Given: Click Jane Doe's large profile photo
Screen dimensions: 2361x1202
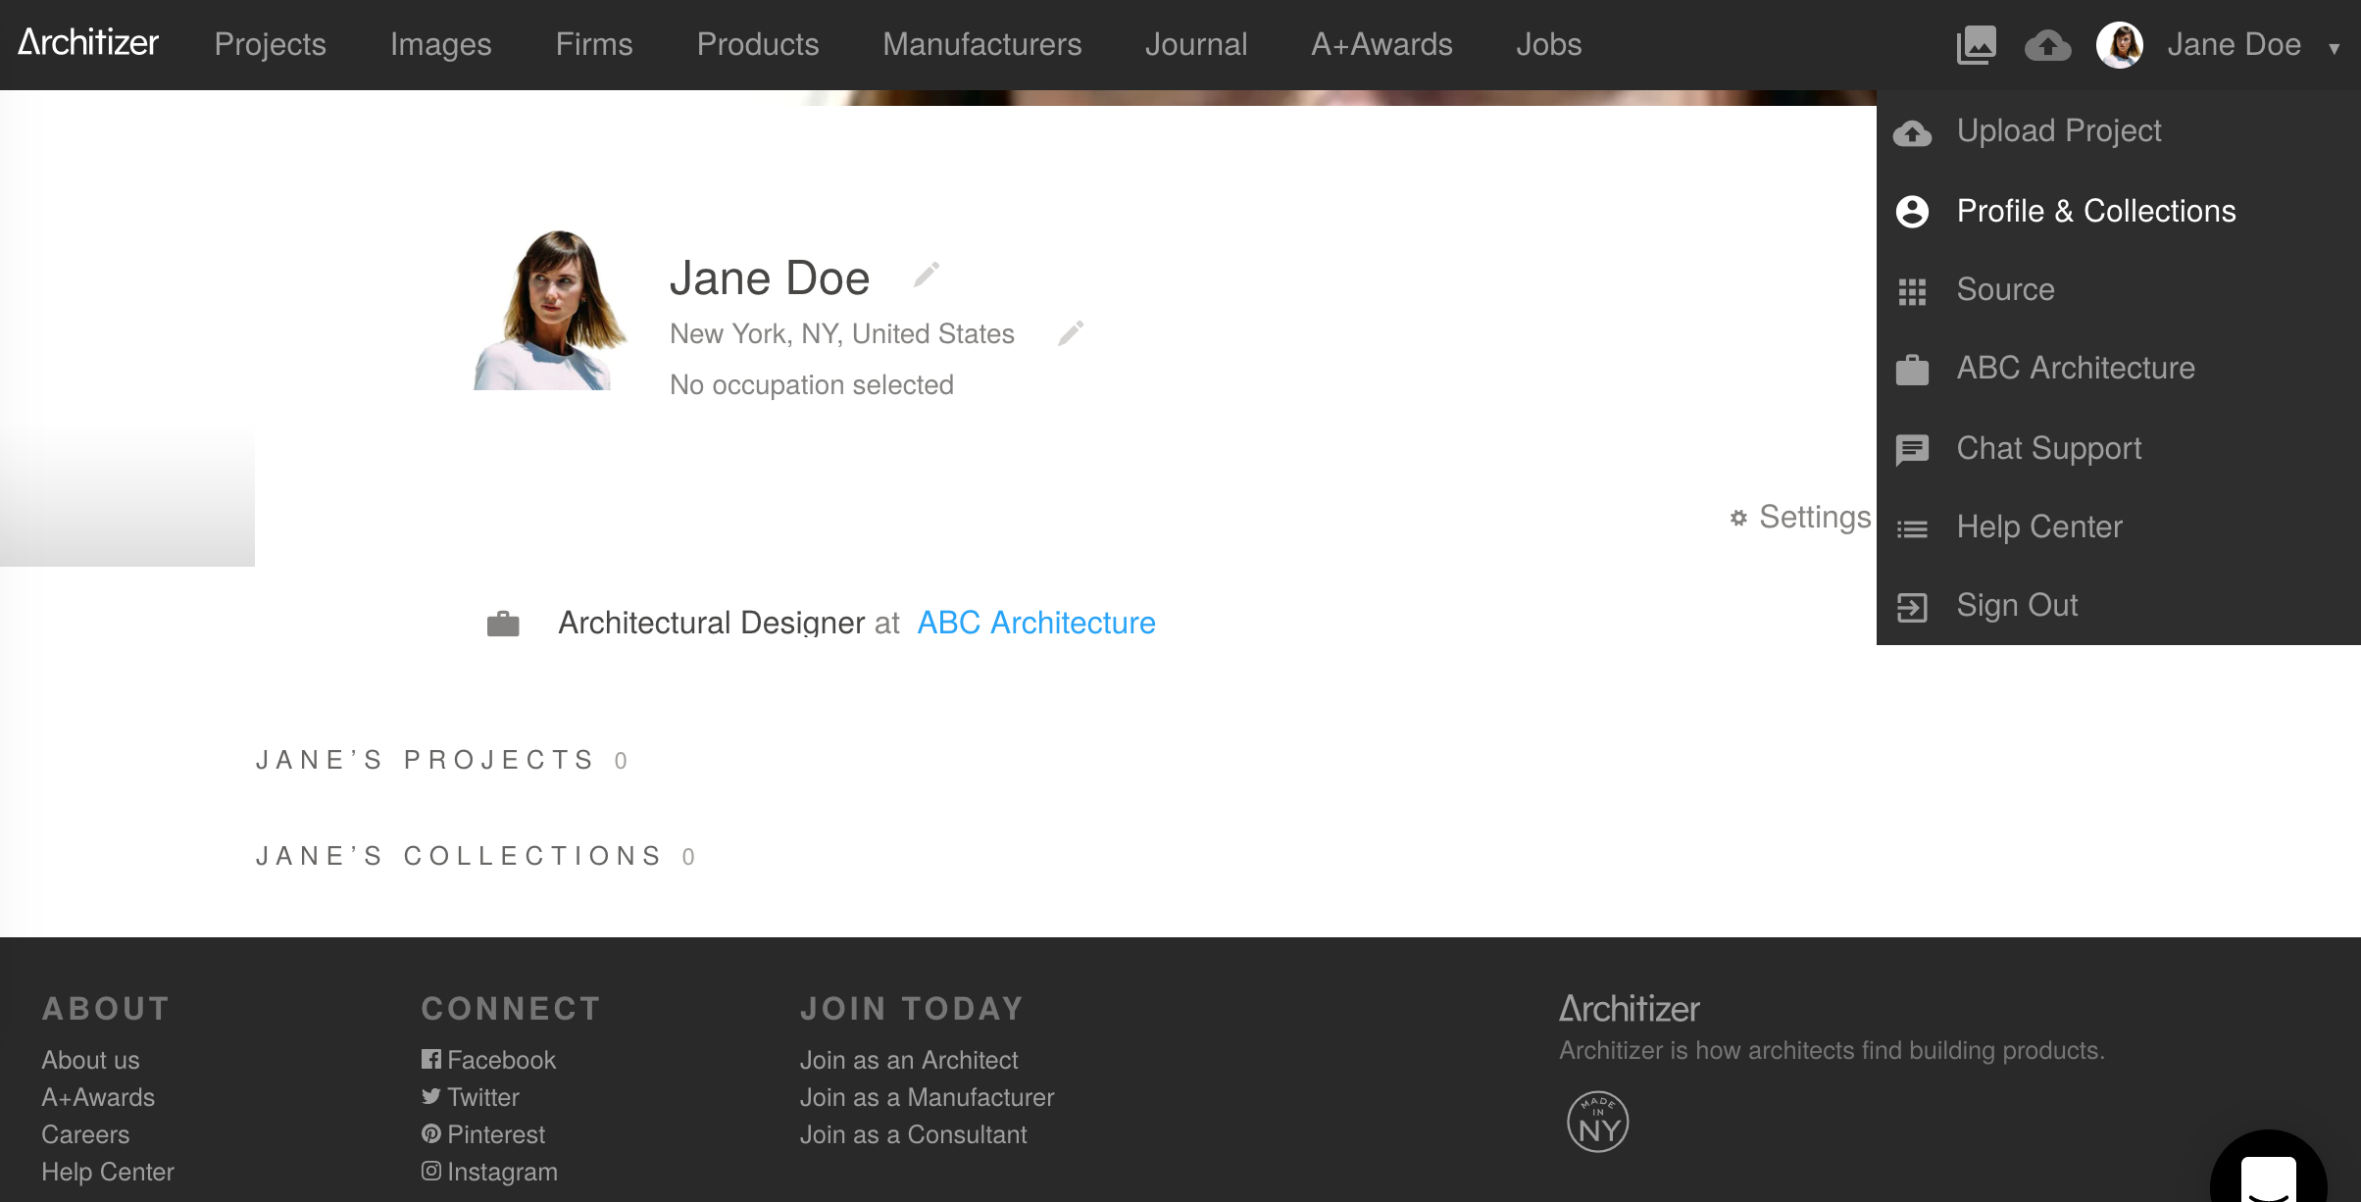Looking at the screenshot, I should click(552, 310).
